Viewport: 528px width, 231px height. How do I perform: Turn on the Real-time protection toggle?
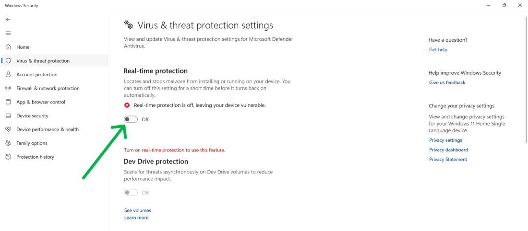[x=131, y=119]
